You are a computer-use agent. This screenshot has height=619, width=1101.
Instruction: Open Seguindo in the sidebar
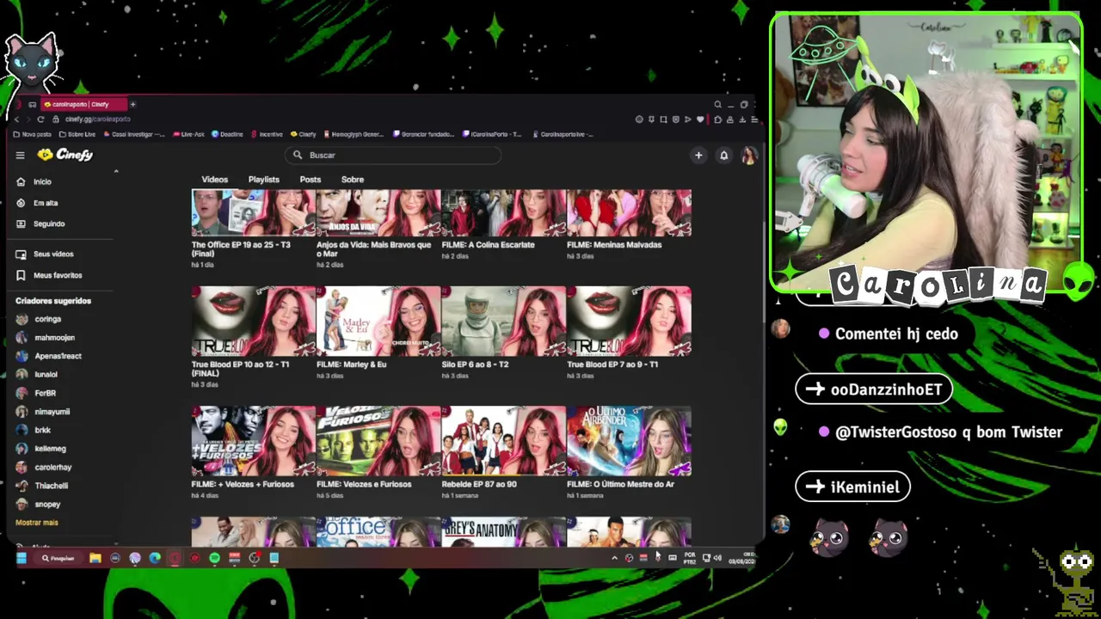coord(49,224)
